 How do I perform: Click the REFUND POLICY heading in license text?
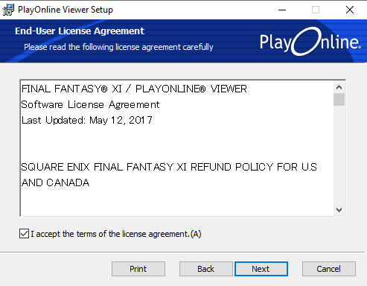point(169,175)
